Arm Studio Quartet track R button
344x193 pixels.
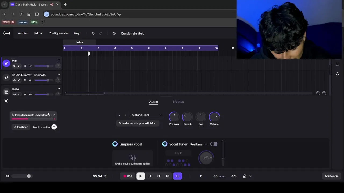(x=25, y=80)
